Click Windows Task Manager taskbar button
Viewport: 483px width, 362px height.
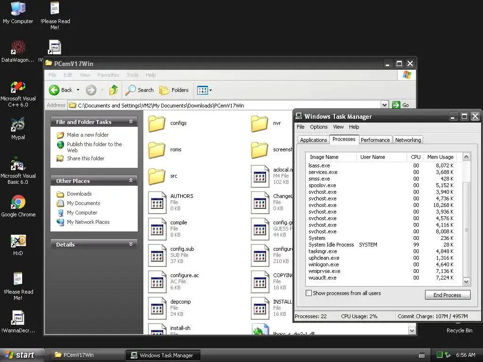click(x=163, y=355)
